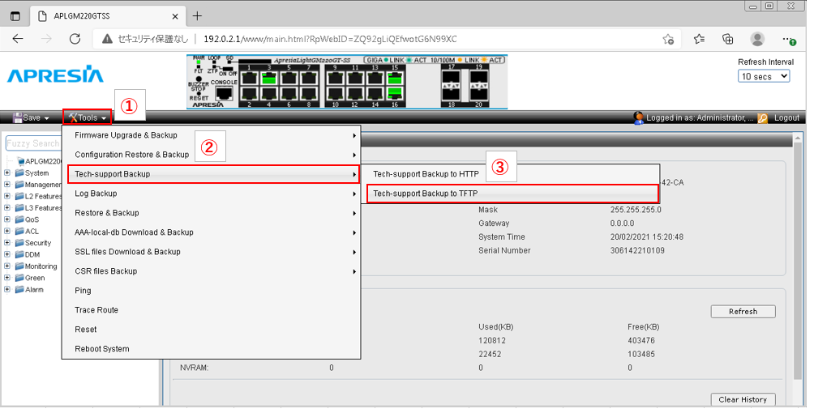Select the QoS folder in the tree
Screen dimensions: 814x413
(27, 220)
